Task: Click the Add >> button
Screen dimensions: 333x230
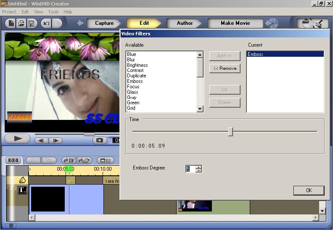Action: (x=225, y=56)
